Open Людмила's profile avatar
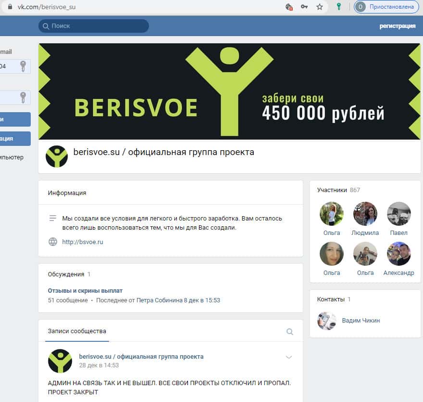Viewport: 423px width, 402px height. point(365,213)
